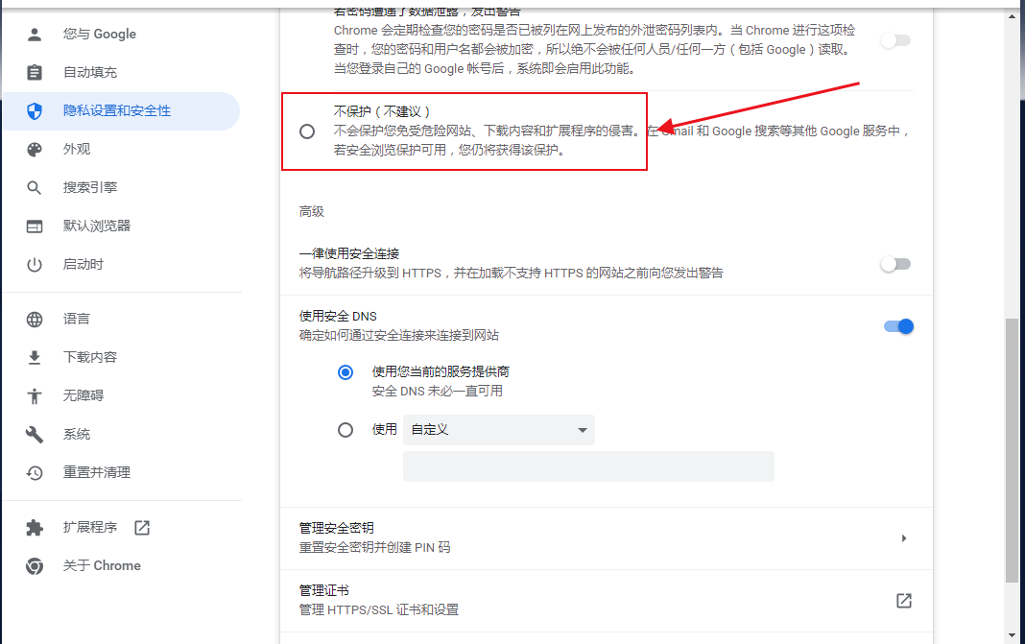Click the scrollbar up arrow
The width and height of the screenshot is (1025, 644).
point(1012,16)
